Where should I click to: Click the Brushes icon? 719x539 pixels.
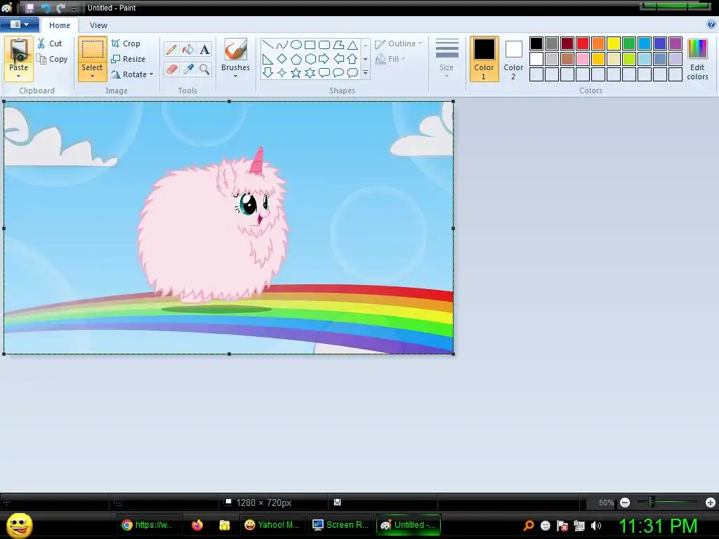pos(236,50)
